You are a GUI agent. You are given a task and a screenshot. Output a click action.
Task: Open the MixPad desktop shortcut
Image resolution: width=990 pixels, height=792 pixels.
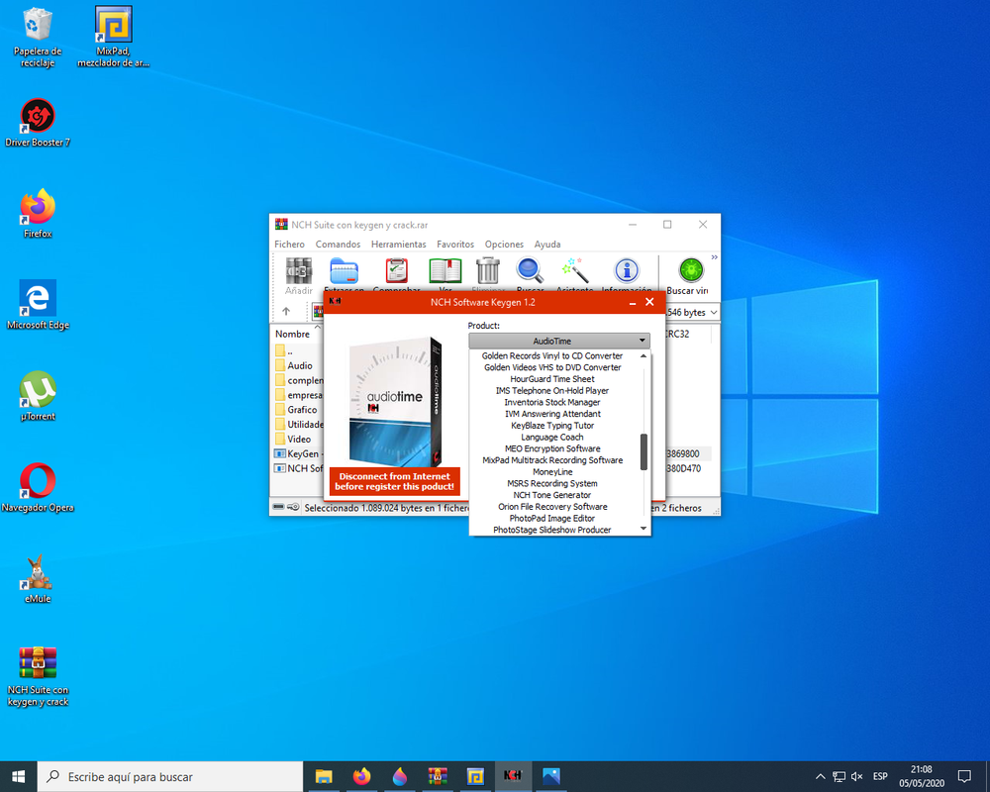coord(114,37)
